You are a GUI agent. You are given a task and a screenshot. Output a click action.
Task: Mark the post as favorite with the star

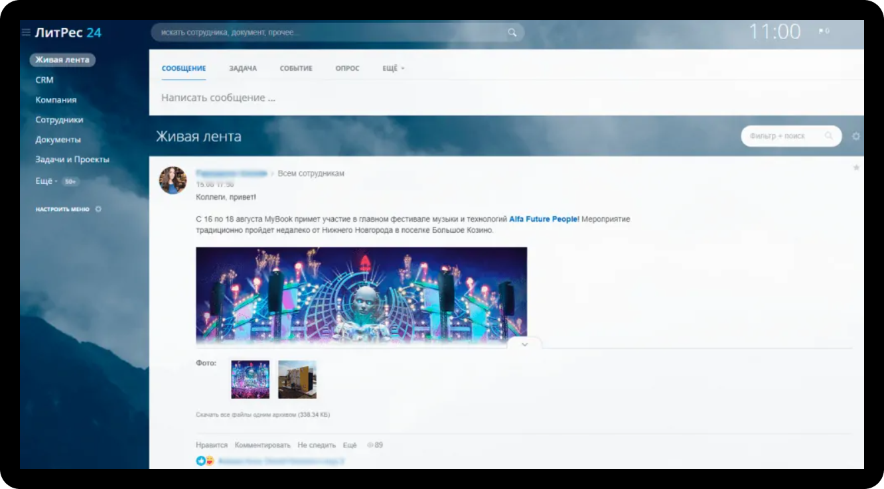pos(856,168)
